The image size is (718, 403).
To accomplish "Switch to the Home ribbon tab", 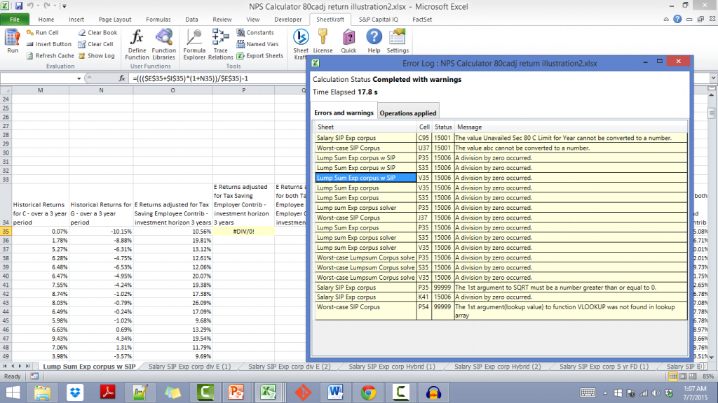I will pos(46,19).
